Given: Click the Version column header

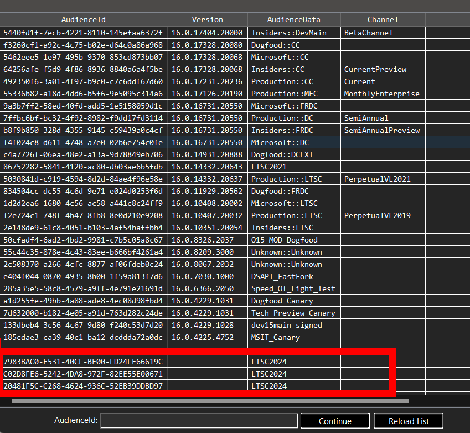Looking at the screenshot, I should (208, 20).
